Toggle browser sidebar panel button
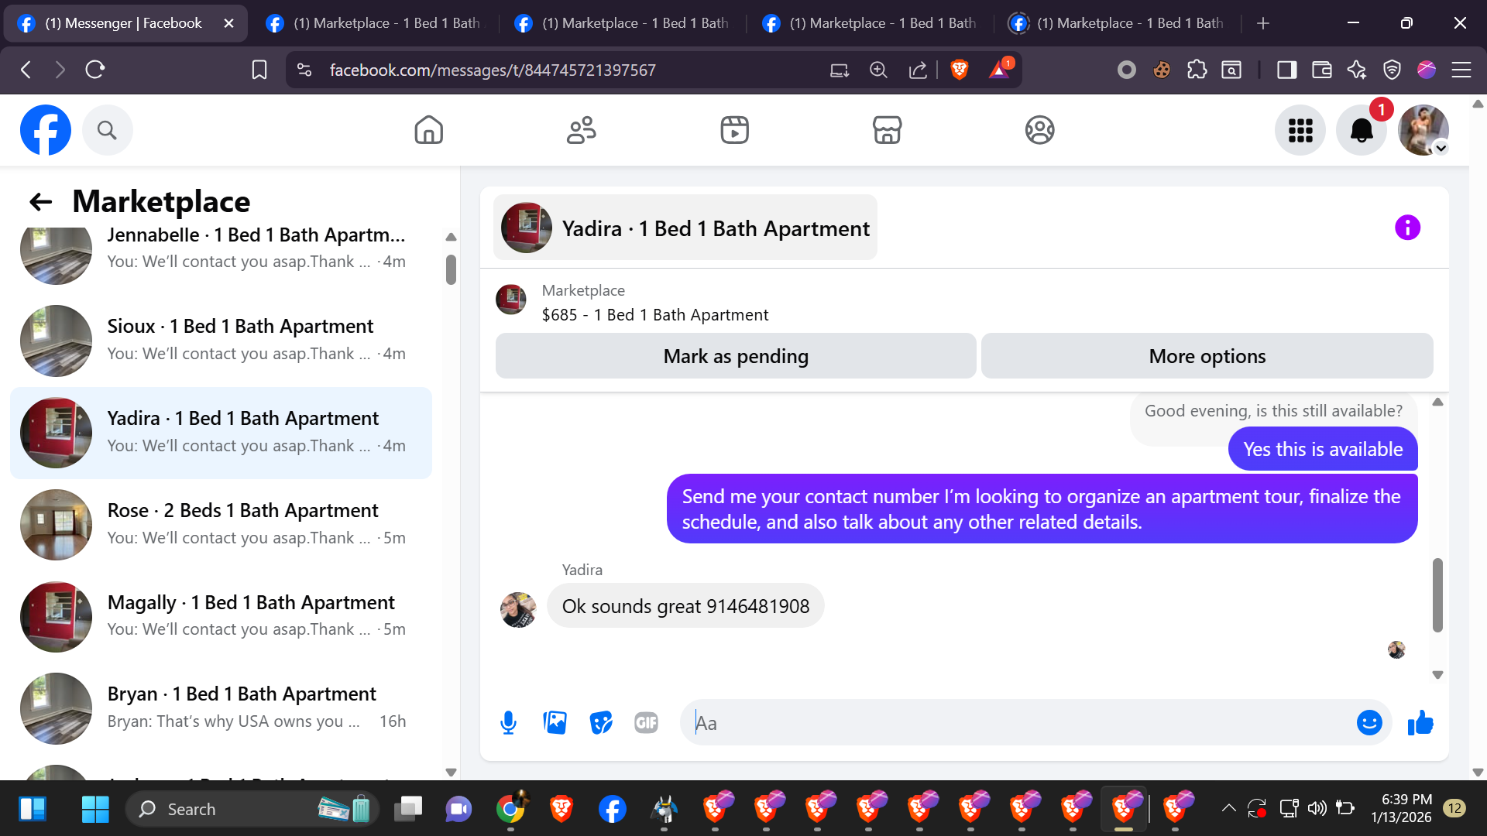 point(1286,70)
